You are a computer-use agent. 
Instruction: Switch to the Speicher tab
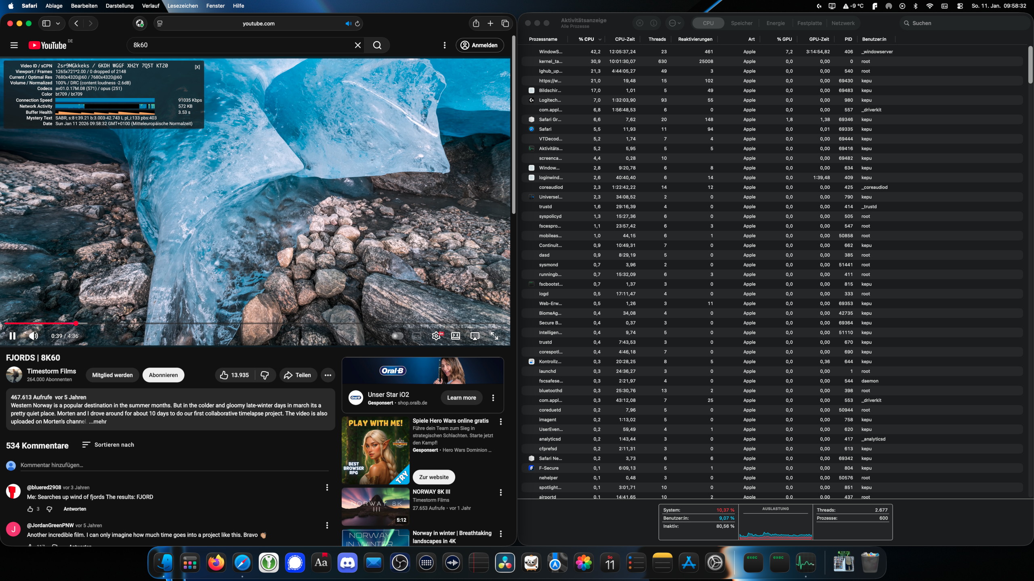coord(741,23)
